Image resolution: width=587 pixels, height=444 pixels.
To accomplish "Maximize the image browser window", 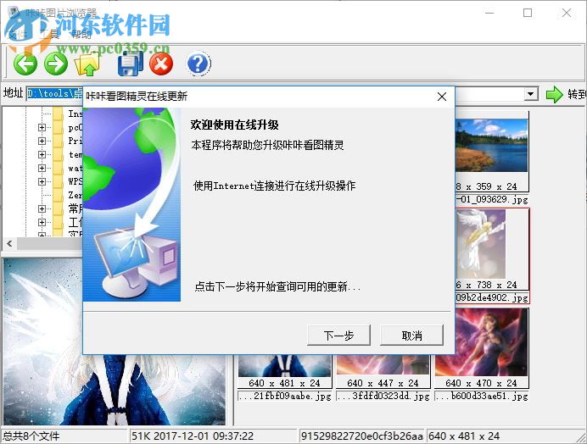I will coord(528,13).
